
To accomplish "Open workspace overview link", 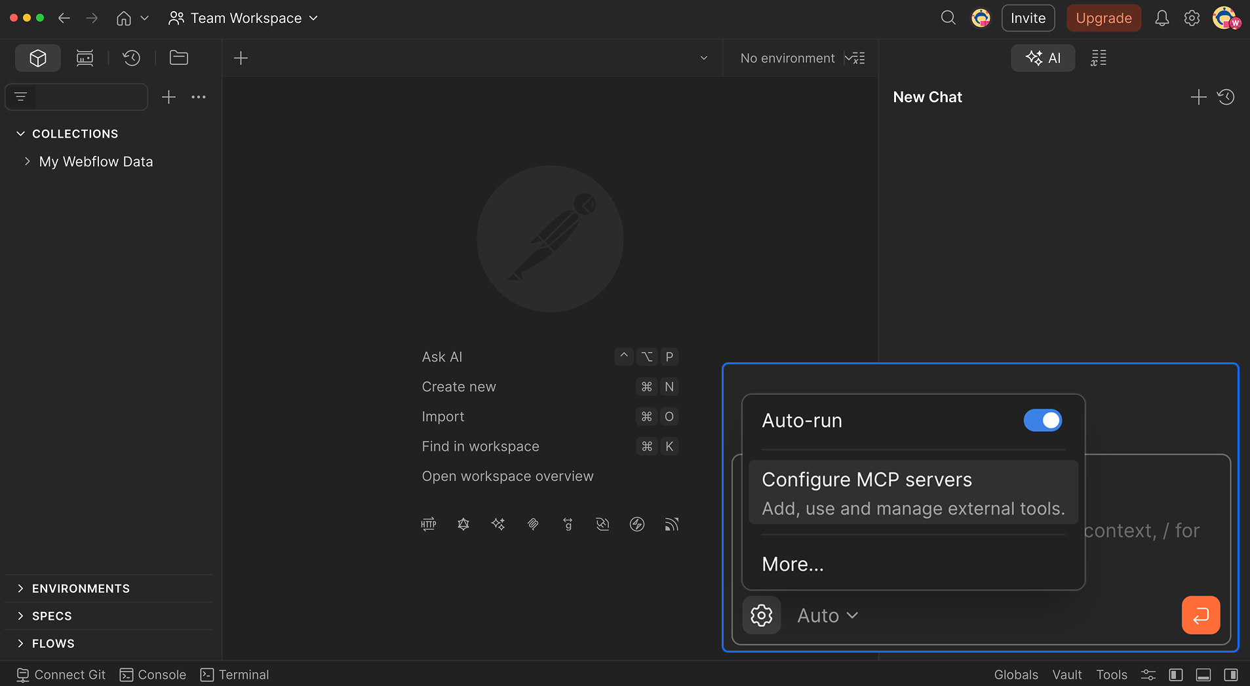I will pyautogui.click(x=507, y=476).
